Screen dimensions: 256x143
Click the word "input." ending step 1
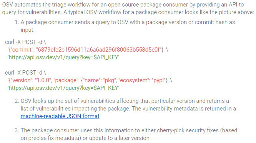[x=27, y=30]
